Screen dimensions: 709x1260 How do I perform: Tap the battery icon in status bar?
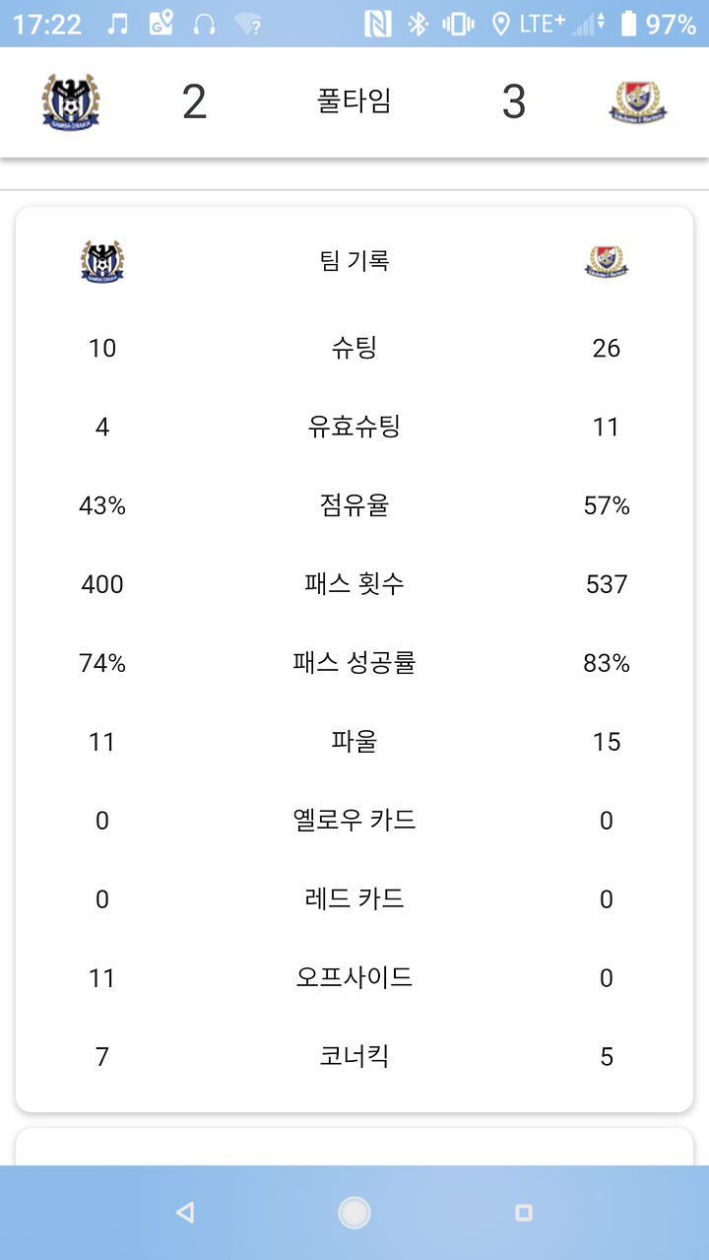tap(628, 24)
